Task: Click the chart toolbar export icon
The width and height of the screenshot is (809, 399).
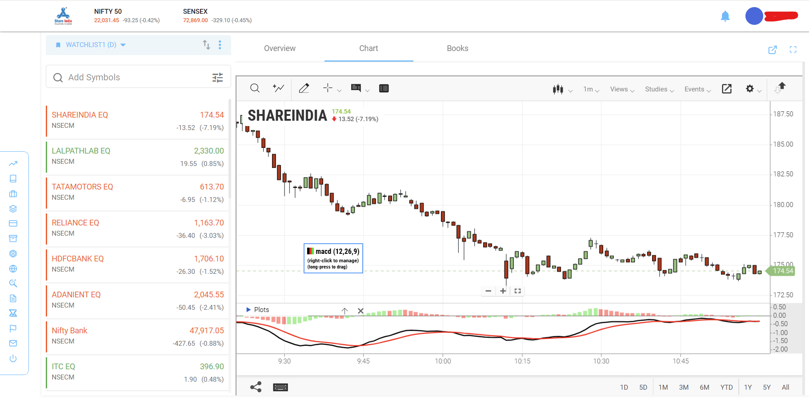Action: tap(727, 89)
